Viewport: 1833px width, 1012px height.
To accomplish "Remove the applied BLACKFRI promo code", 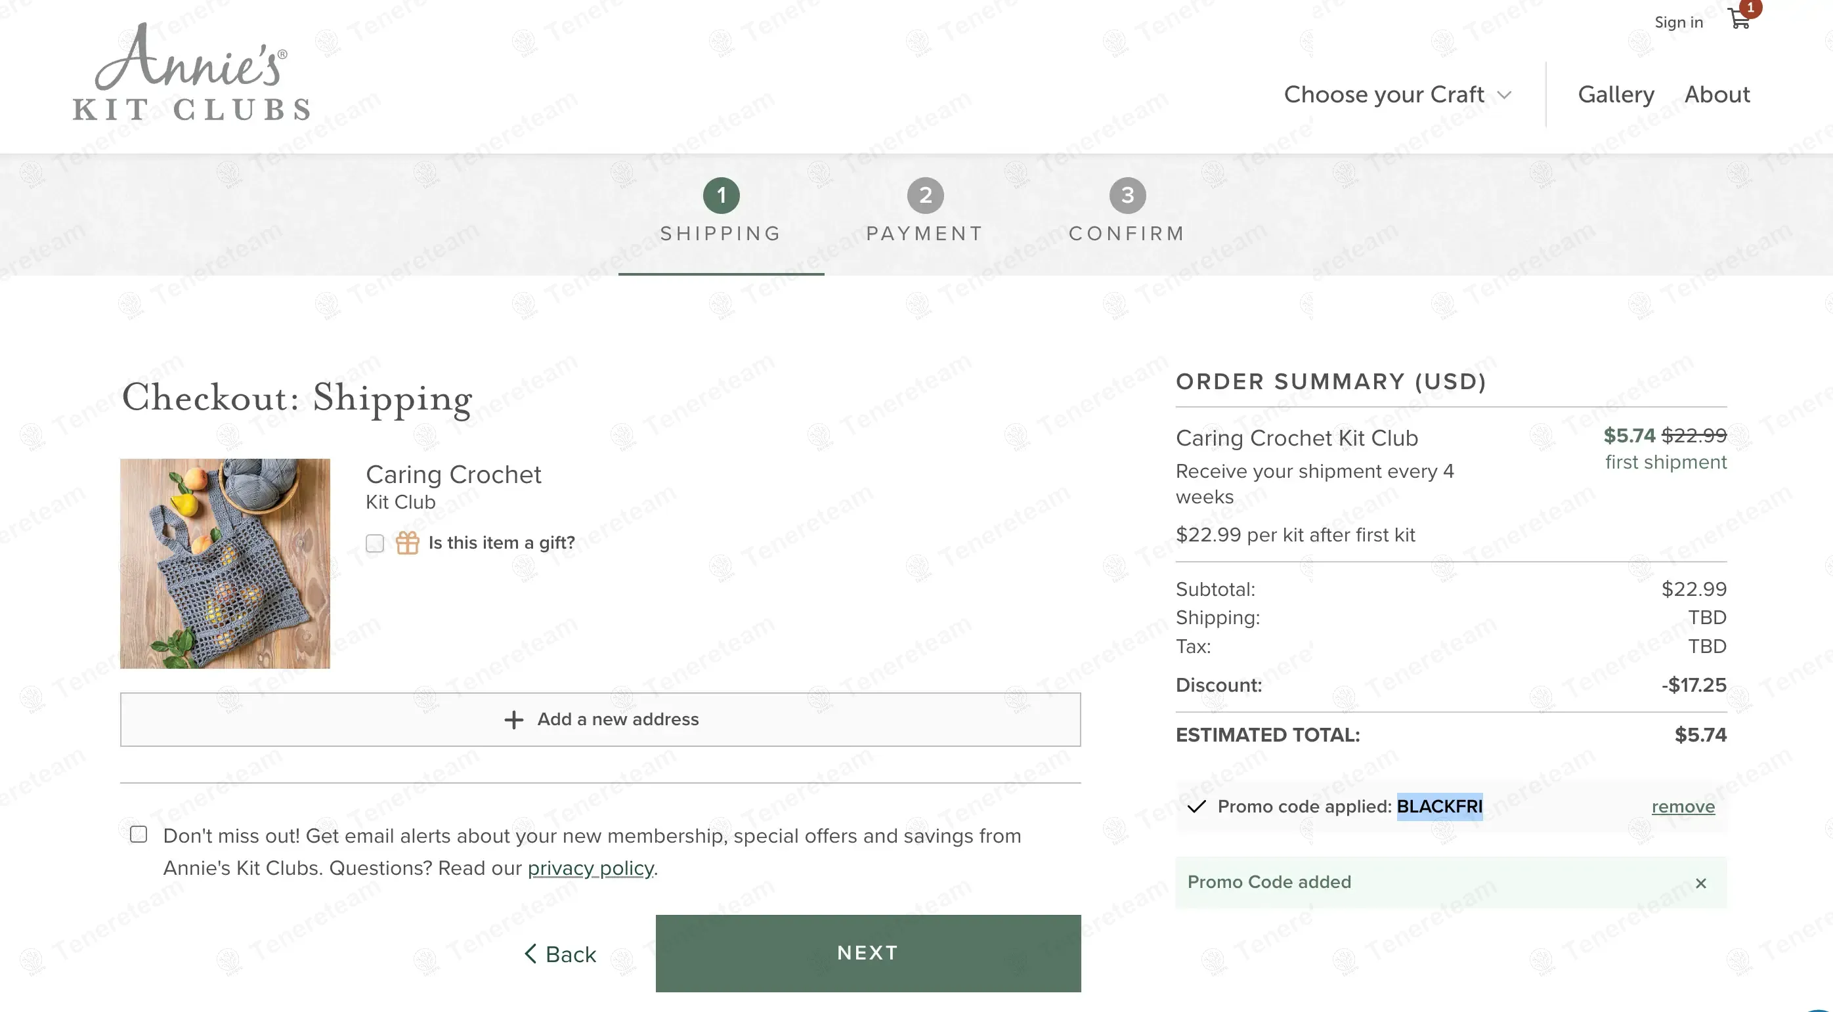I will click(1682, 807).
